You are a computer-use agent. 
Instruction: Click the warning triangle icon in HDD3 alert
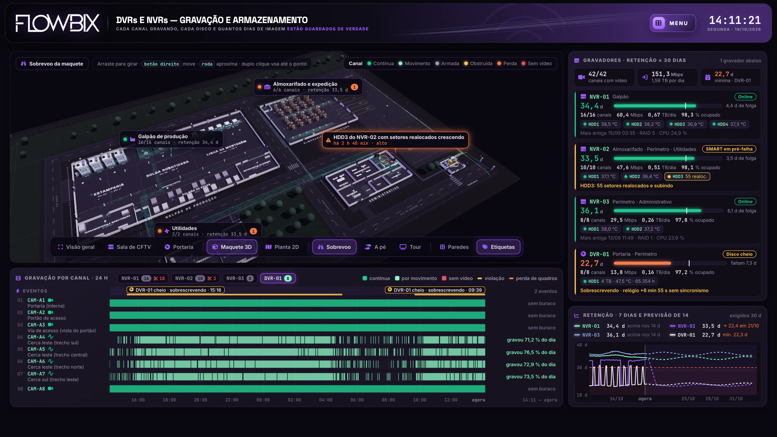click(x=328, y=140)
